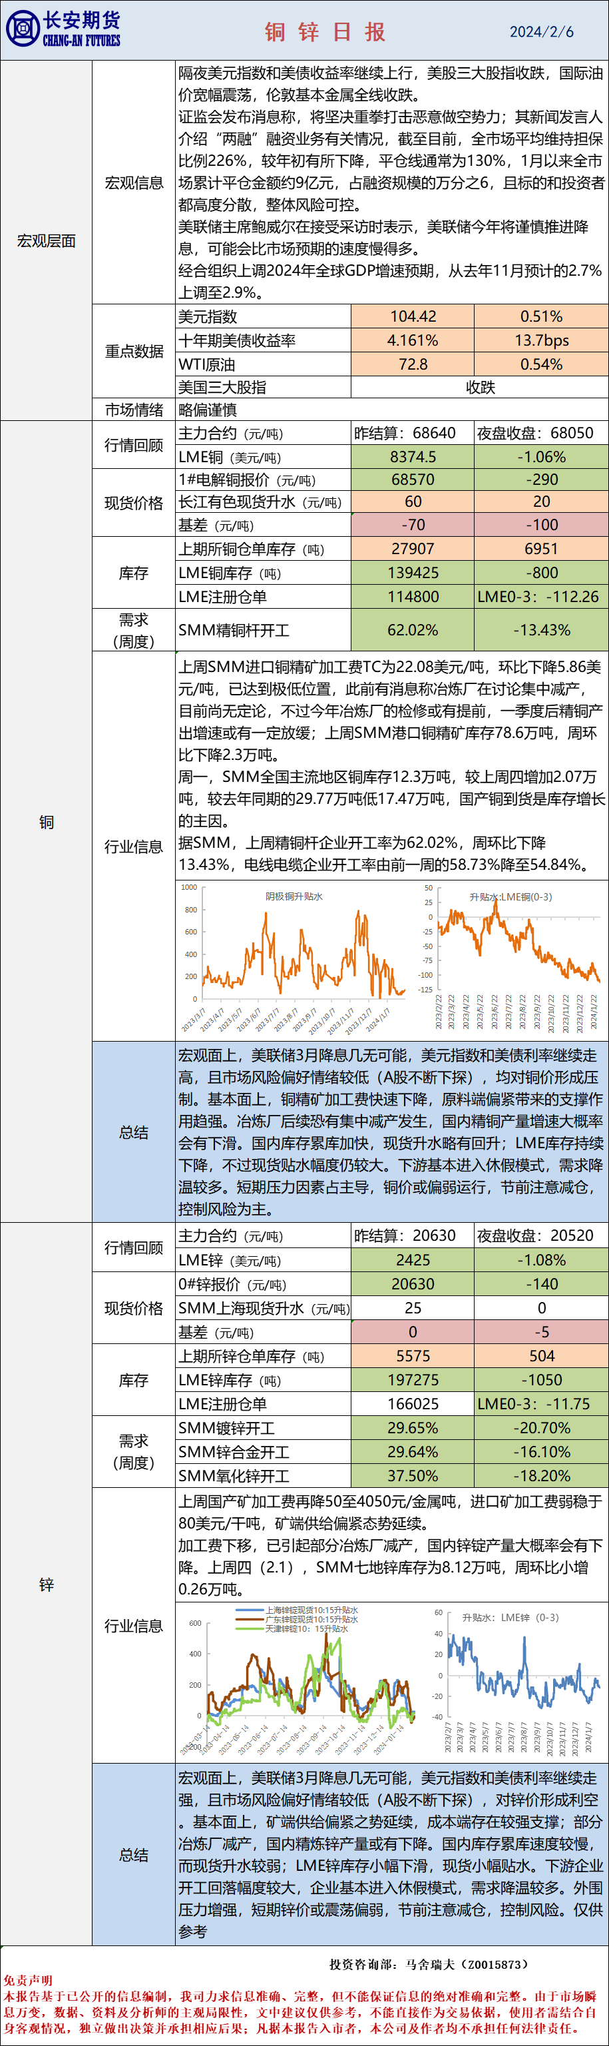
Task: Click the 长江有色现货升水 label
Action: tap(260, 502)
